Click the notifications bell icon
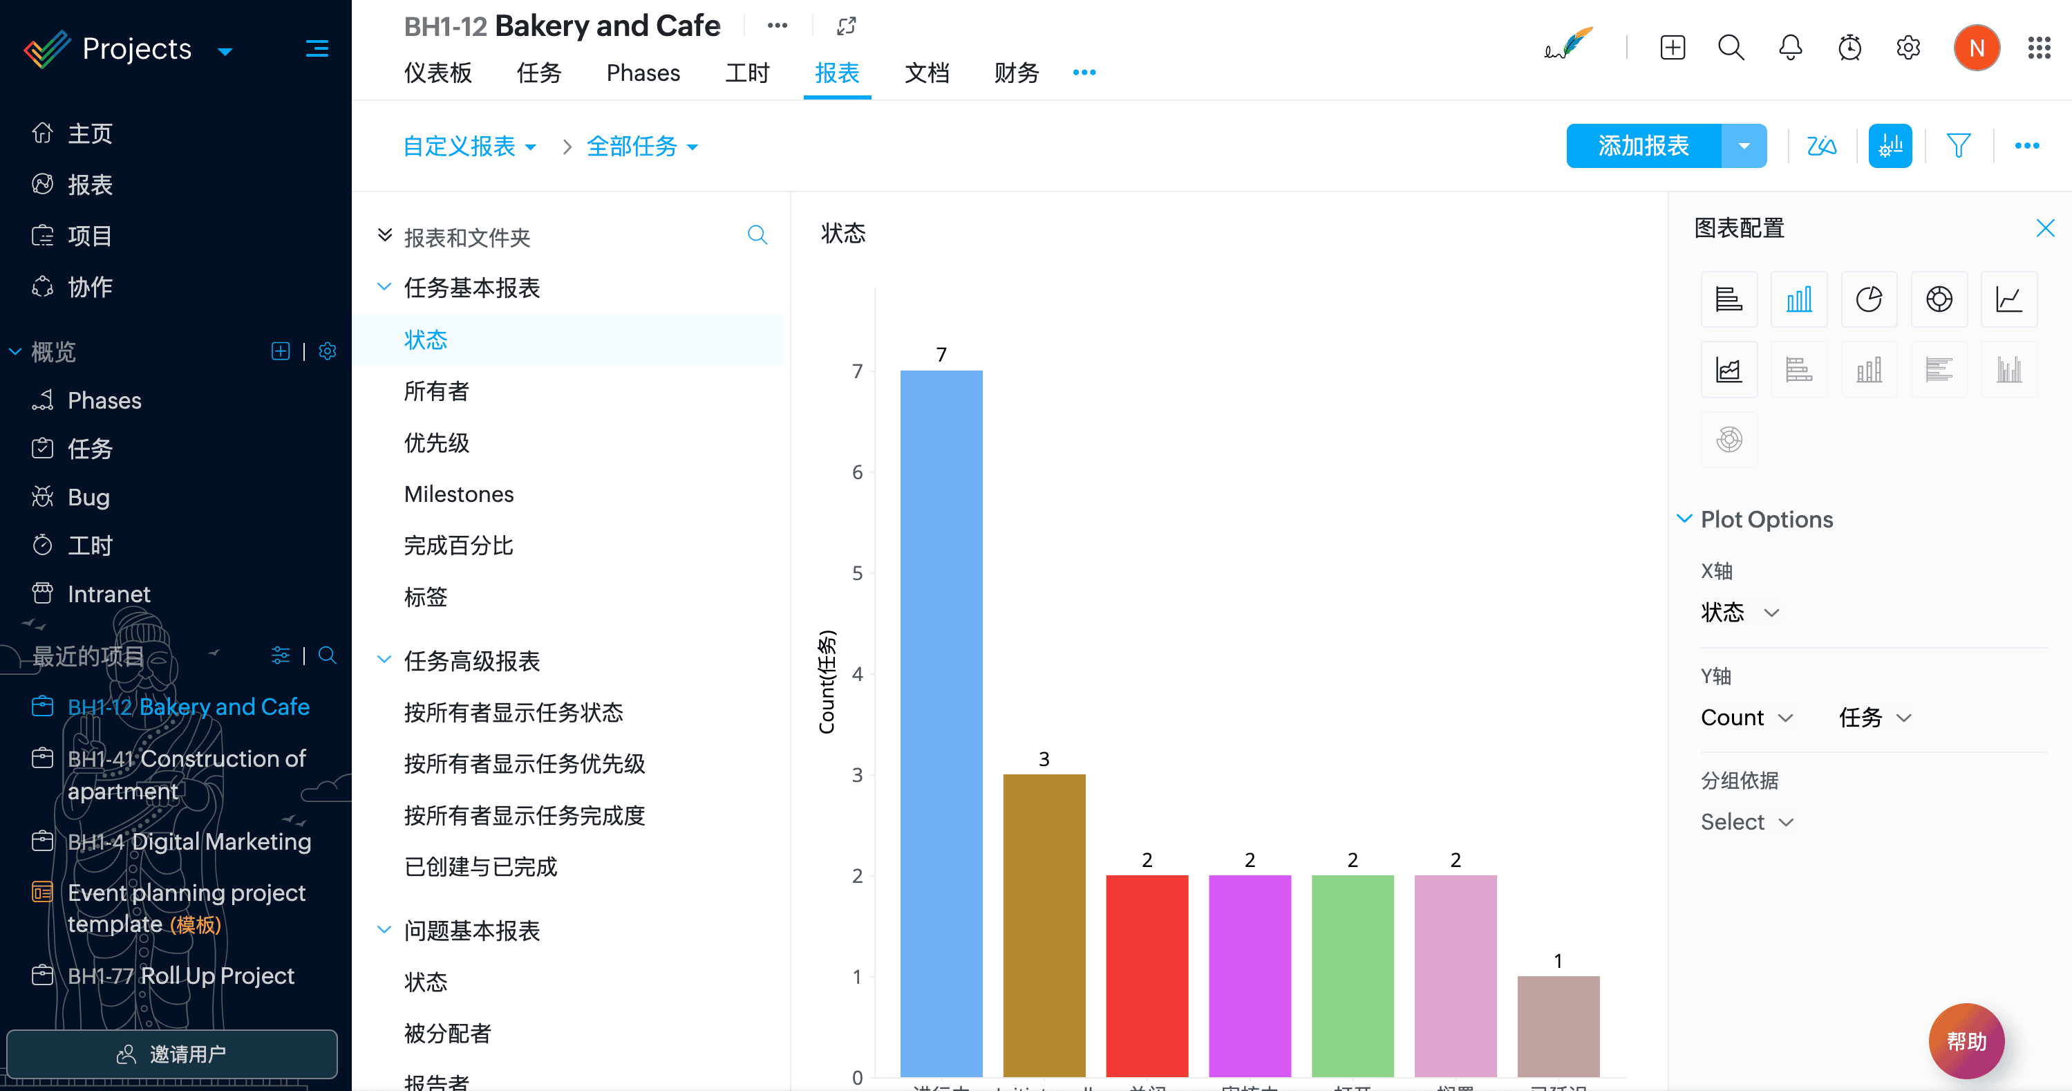Viewport: 2072px width, 1091px height. pyautogui.click(x=1789, y=48)
